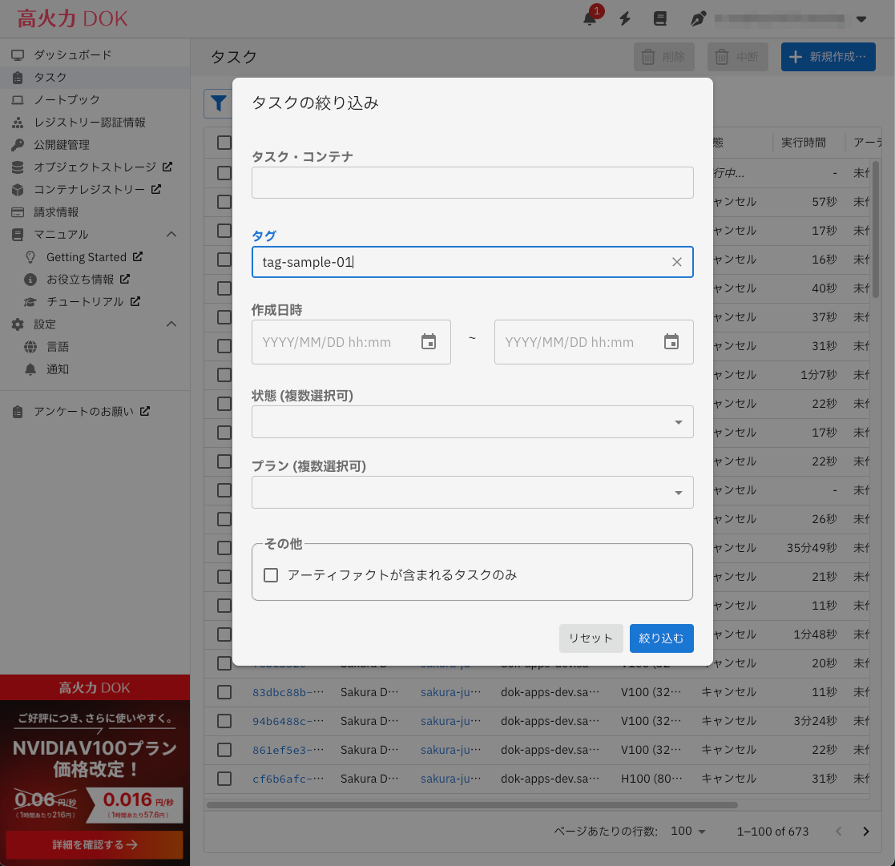Click the pen nib icon in header
895x866 pixels.
(698, 19)
